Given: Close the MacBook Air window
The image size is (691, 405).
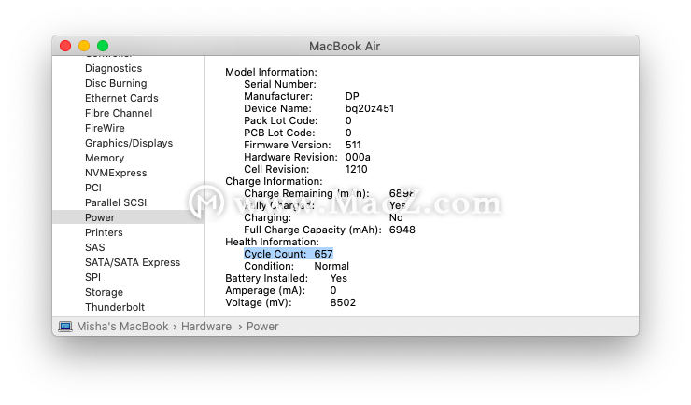Looking at the screenshot, I should (65, 46).
